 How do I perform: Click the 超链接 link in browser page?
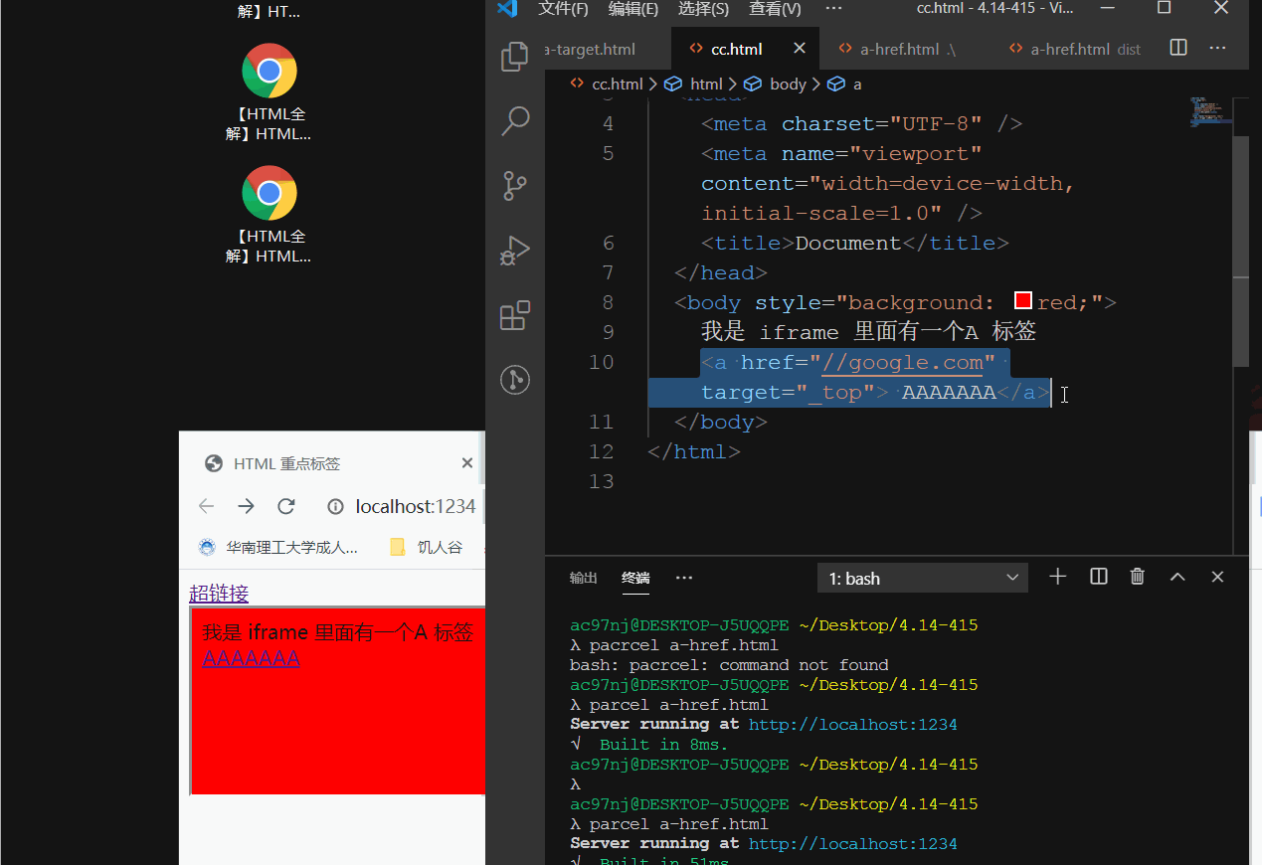pos(219,594)
